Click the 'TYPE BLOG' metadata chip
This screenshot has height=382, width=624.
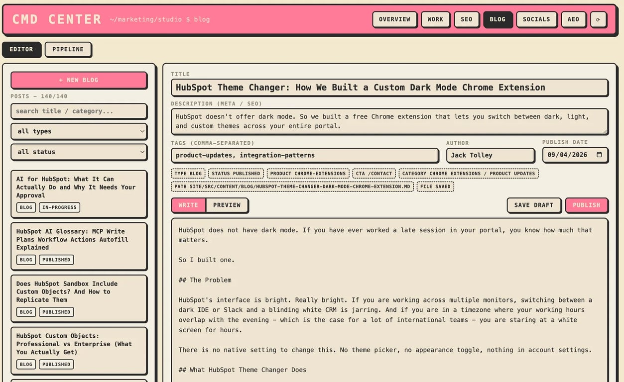pyautogui.click(x=188, y=174)
